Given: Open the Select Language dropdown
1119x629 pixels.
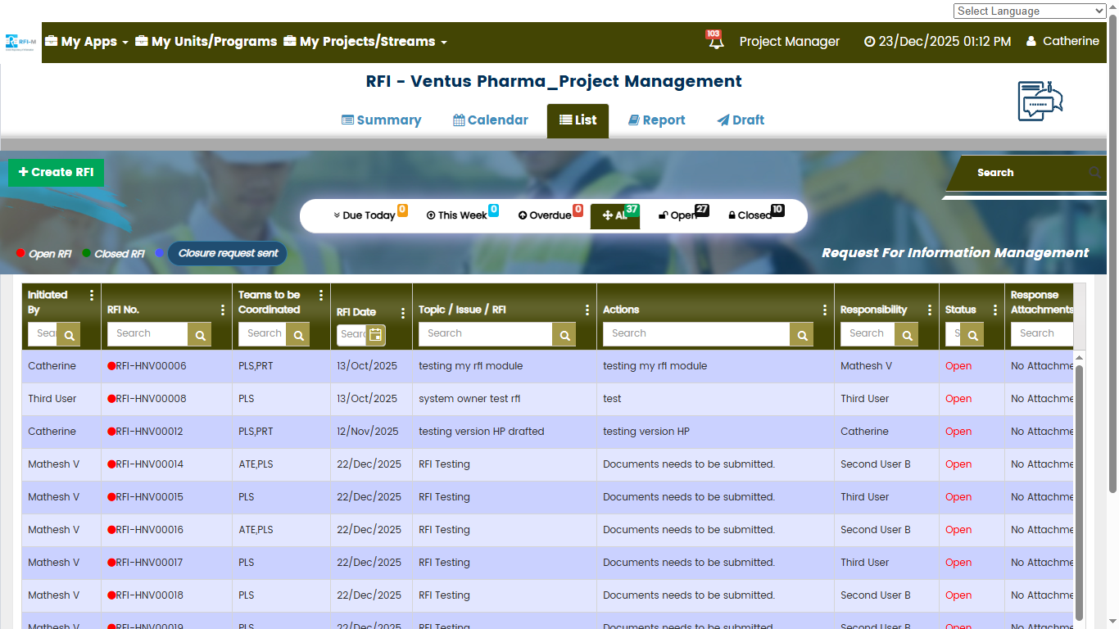Looking at the screenshot, I should pyautogui.click(x=1030, y=11).
